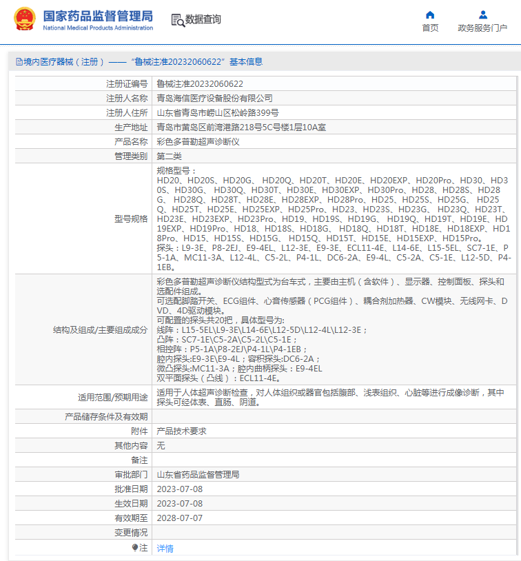Open the 数据查询 search icon
Screen dimensions: 521x561
(178, 21)
